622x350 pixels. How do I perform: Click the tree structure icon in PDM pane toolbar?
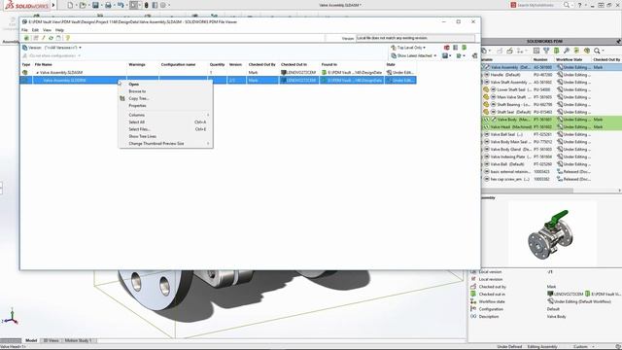[520, 51]
